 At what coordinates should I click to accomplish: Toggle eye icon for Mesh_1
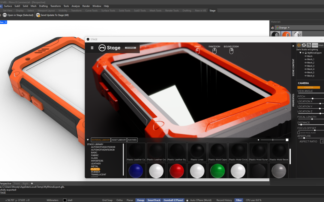306,59
